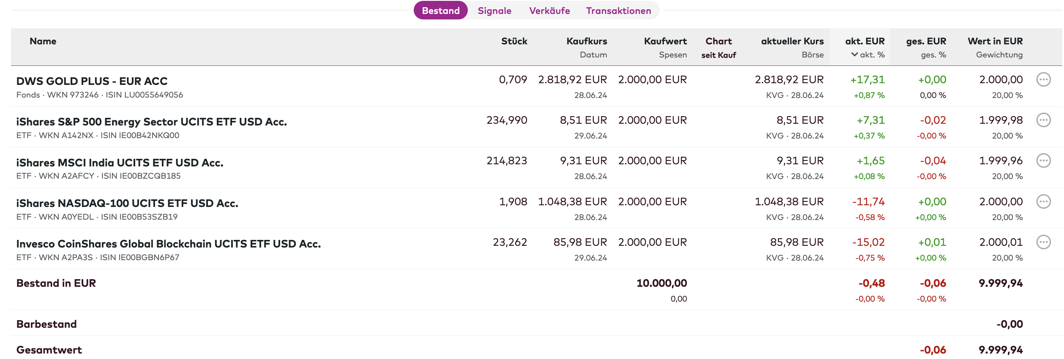Open Invesco CoinShares Global Blockchain ETF link
This screenshot has width=1064, height=359.
click(168, 244)
